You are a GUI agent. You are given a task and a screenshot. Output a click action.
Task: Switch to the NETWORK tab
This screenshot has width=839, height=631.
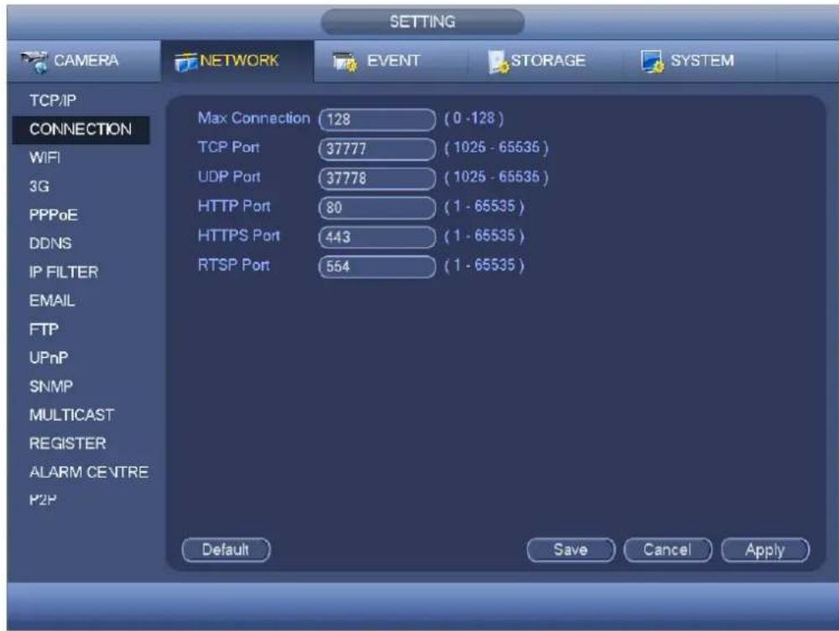pyautogui.click(x=237, y=61)
